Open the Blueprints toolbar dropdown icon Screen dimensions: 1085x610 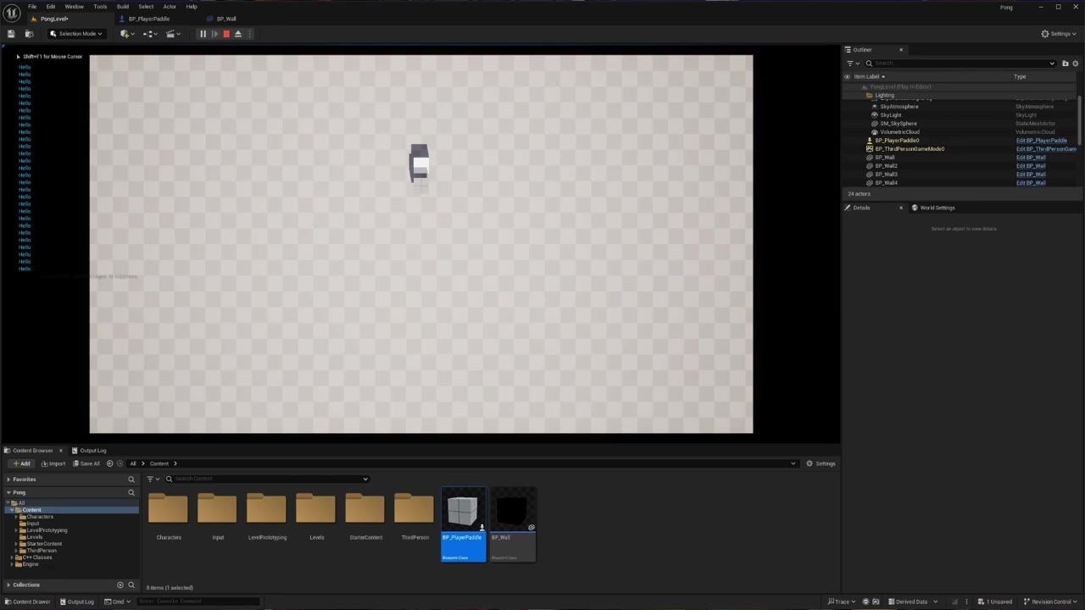(x=150, y=34)
